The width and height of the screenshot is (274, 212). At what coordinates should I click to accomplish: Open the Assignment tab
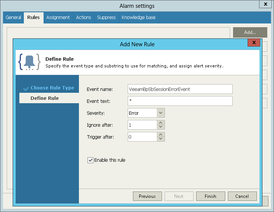pyautogui.click(x=58, y=17)
